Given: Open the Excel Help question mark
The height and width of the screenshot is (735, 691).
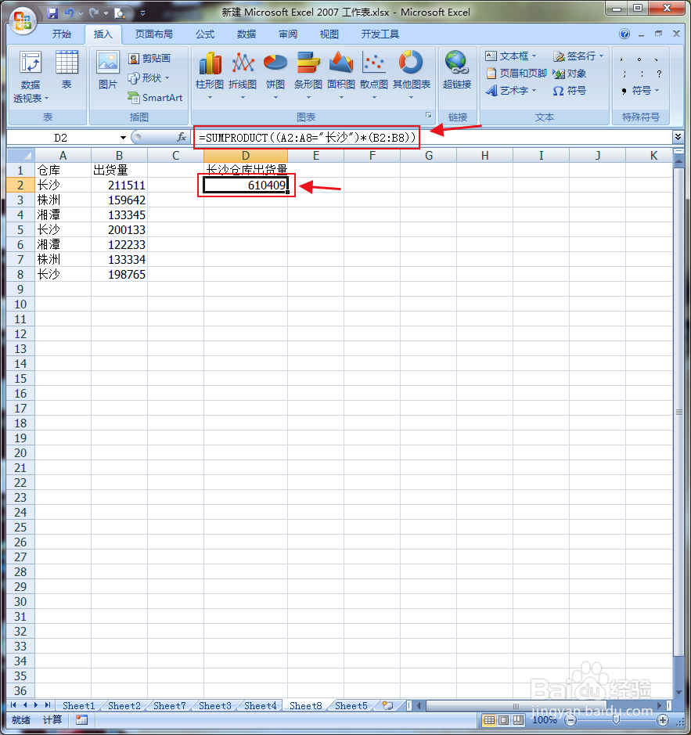Looking at the screenshot, I should point(624,34).
